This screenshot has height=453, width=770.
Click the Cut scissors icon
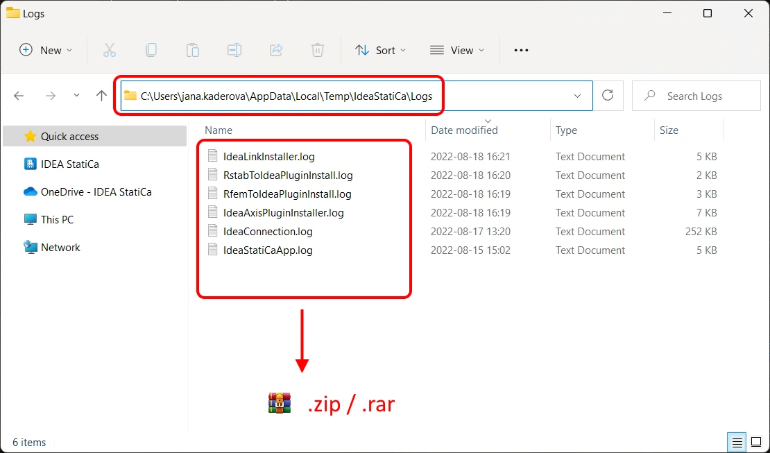coord(110,50)
